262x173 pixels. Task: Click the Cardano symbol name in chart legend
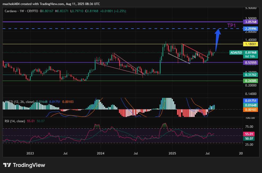click(x=11, y=11)
